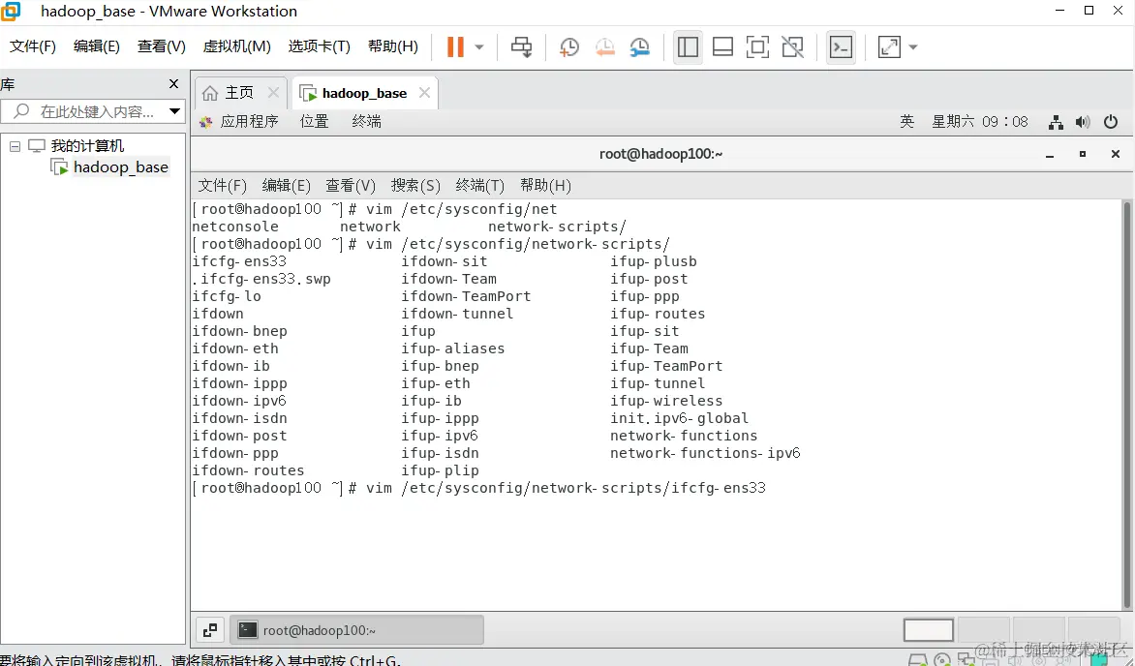Select hadoop_base VM in the library
The image size is (1135, 666).
(120, 167)
